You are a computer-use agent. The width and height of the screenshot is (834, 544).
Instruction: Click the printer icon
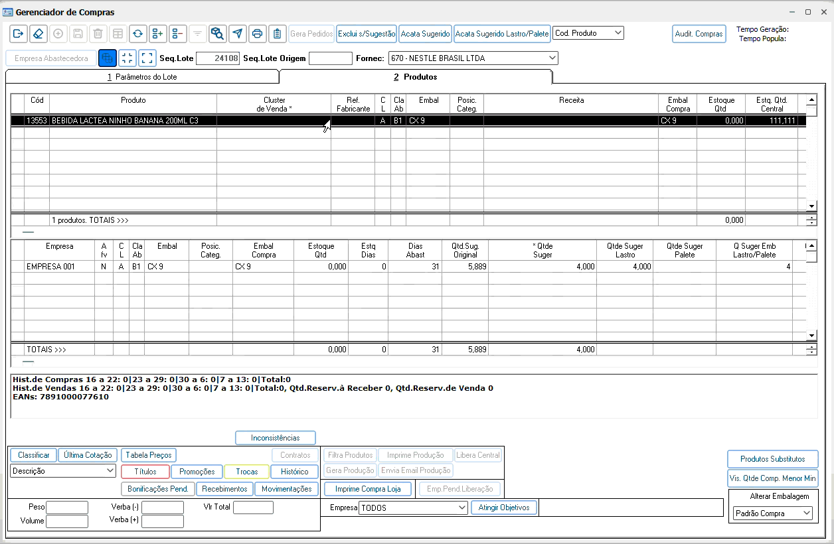258,33
